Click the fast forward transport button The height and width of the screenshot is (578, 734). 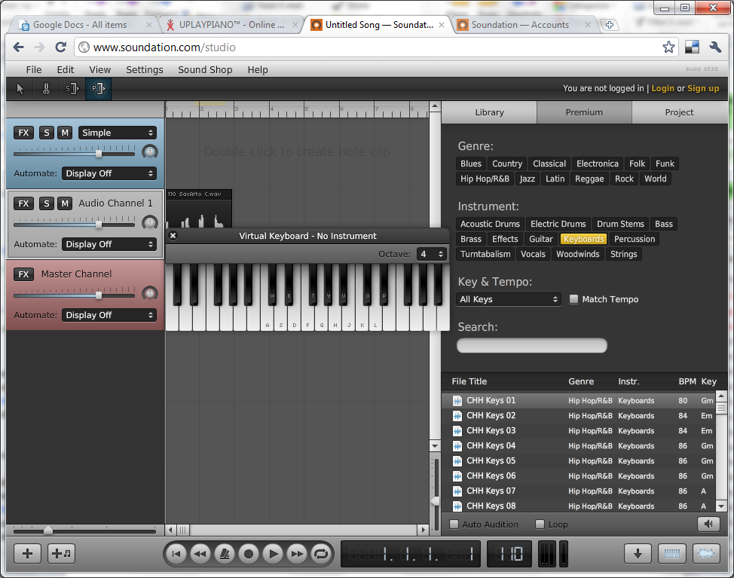point(297,554)
